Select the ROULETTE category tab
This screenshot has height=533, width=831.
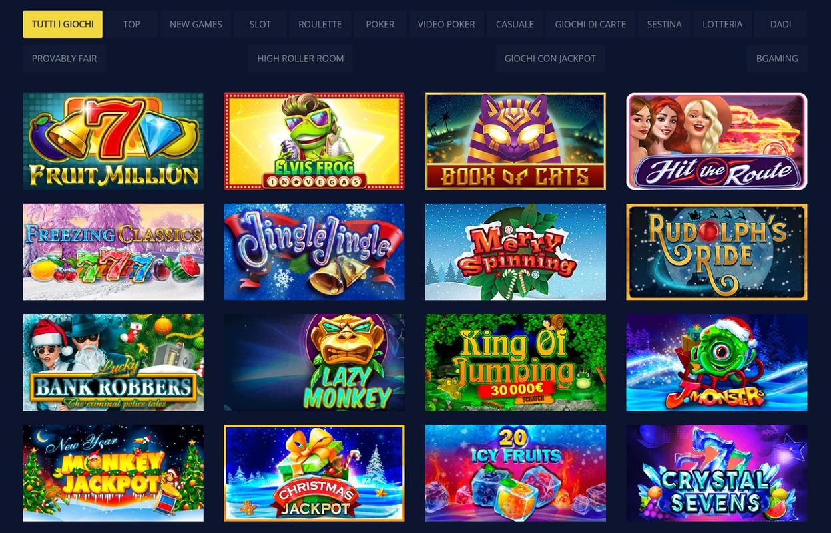pyautogui.click(x=320, y=24)
